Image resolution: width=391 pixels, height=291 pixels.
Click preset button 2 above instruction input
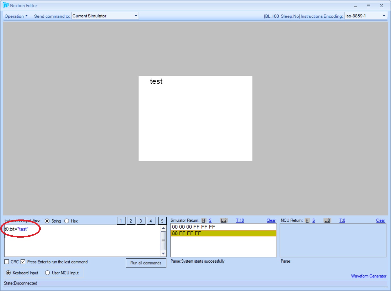coord(131,221)
